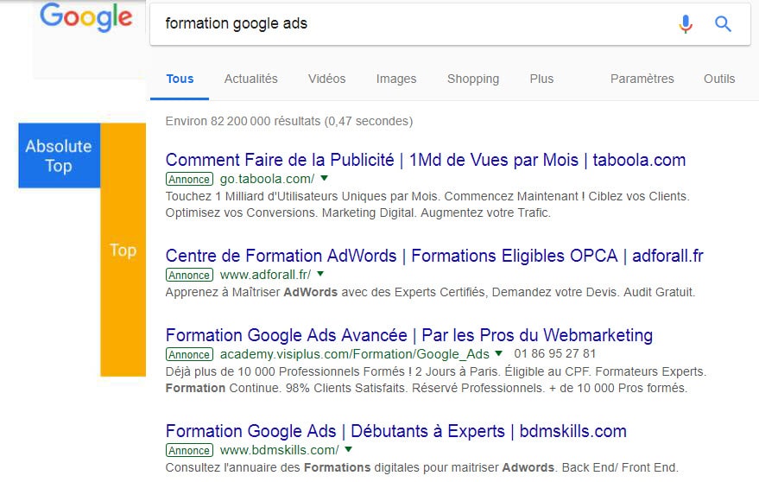This screenshot has height=482, width=759.
Task: Click the Annonce badge beside www.bdmskills.com
Action: point(189,451)
